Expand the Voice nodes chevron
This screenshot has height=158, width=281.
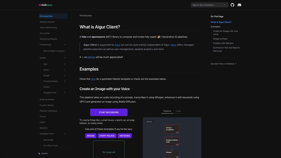(x=65, y=70)
